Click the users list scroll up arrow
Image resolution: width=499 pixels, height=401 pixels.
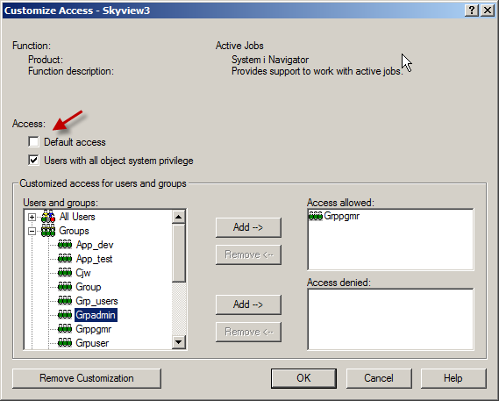tap(179, 217)
